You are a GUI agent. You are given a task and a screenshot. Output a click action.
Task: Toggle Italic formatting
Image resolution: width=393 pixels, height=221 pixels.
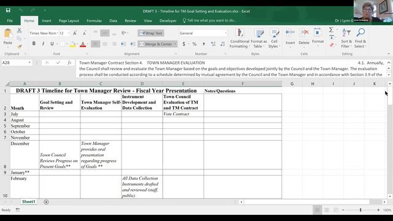pos(43,44)
